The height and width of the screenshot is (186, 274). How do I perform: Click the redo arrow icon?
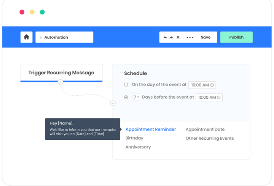point(171,38)
